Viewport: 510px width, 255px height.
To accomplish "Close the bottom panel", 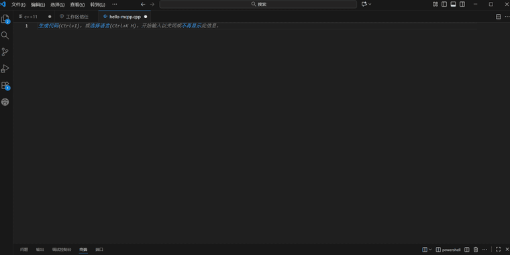I will pyautogui.click(x=507, y=249).
